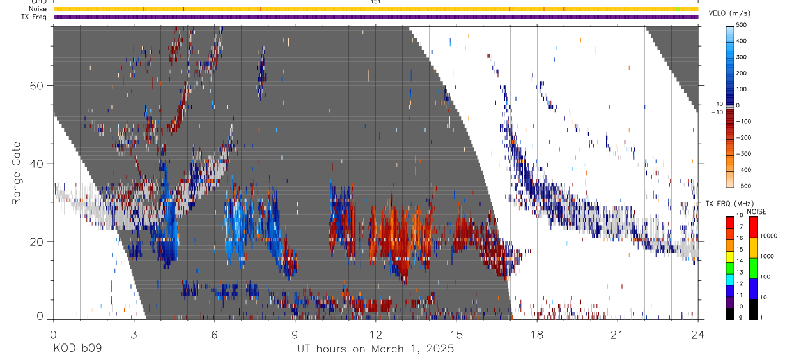Click the '3' tick on the UT hours axis
Image resolution: width=785 pixels, height=362 pixels.
click(134, 334)
